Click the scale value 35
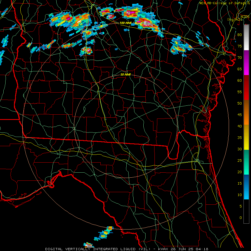Viewport: 251px width, 251px height. coord(240,138)
